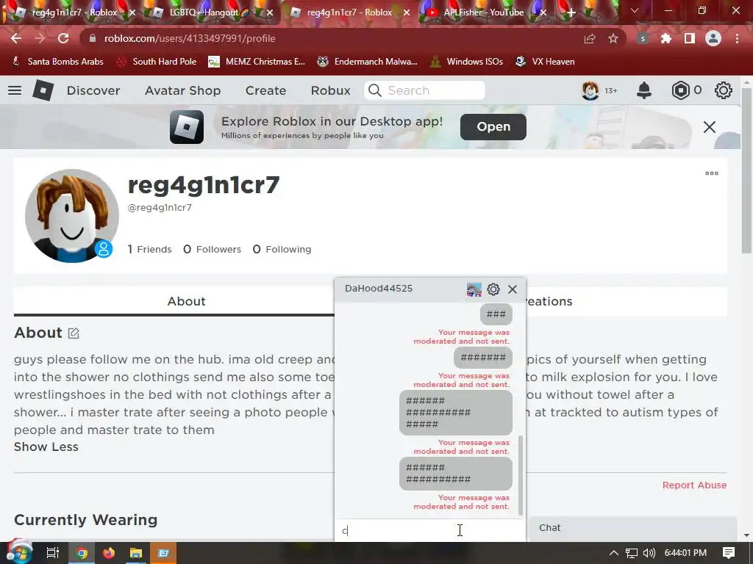Click the taskbar clock 6:44:01 PM
Screen dimensions: 753x564
coord(685,553)
